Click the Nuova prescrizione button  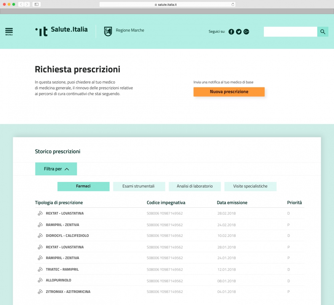click(229, 92)
